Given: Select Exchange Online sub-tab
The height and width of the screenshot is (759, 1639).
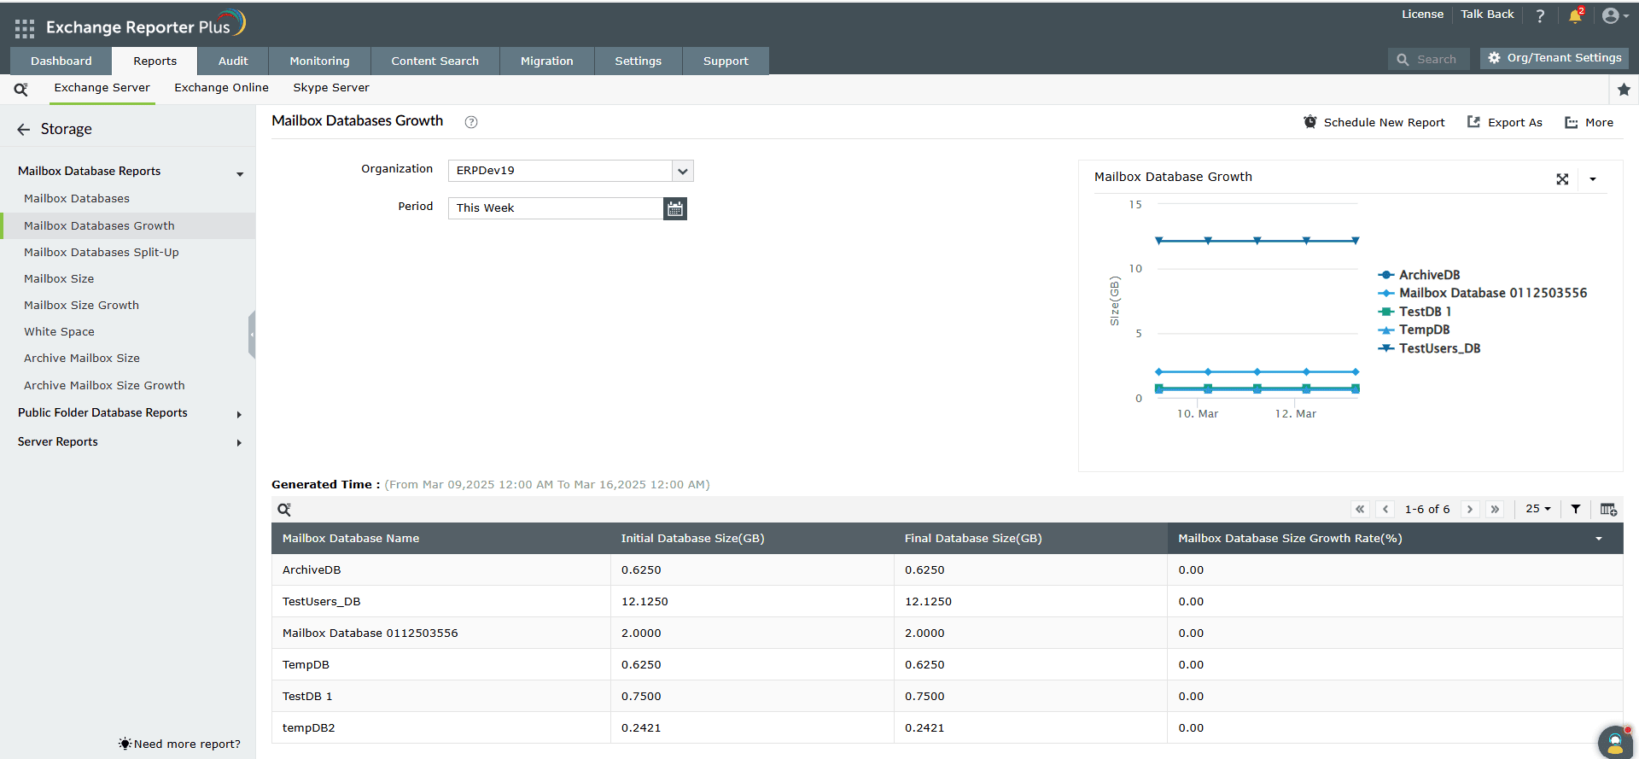Looking at the screenshot, I should coord(222,88).
